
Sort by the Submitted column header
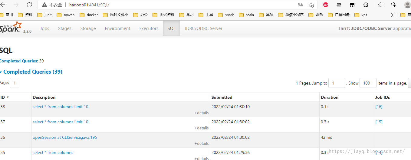222,97
